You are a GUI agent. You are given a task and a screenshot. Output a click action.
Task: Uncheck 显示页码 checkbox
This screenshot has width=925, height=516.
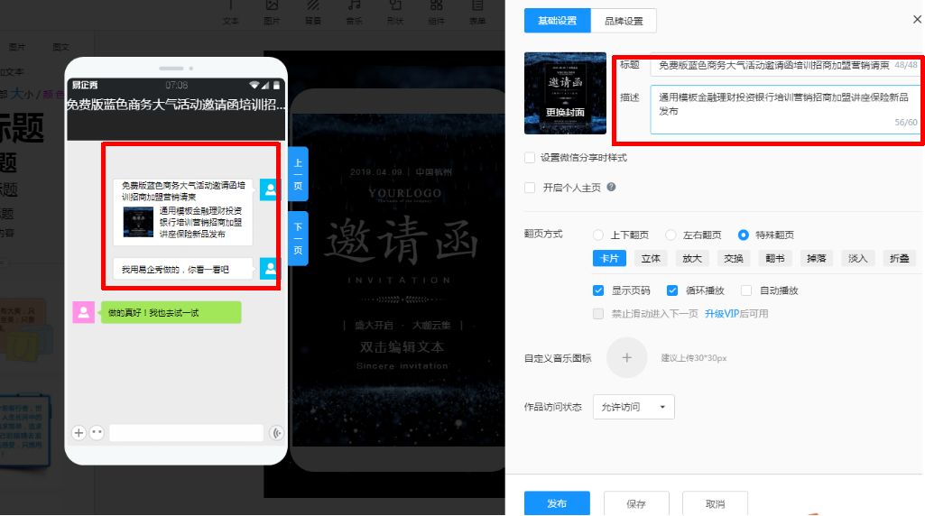click(x=598, y=290)
